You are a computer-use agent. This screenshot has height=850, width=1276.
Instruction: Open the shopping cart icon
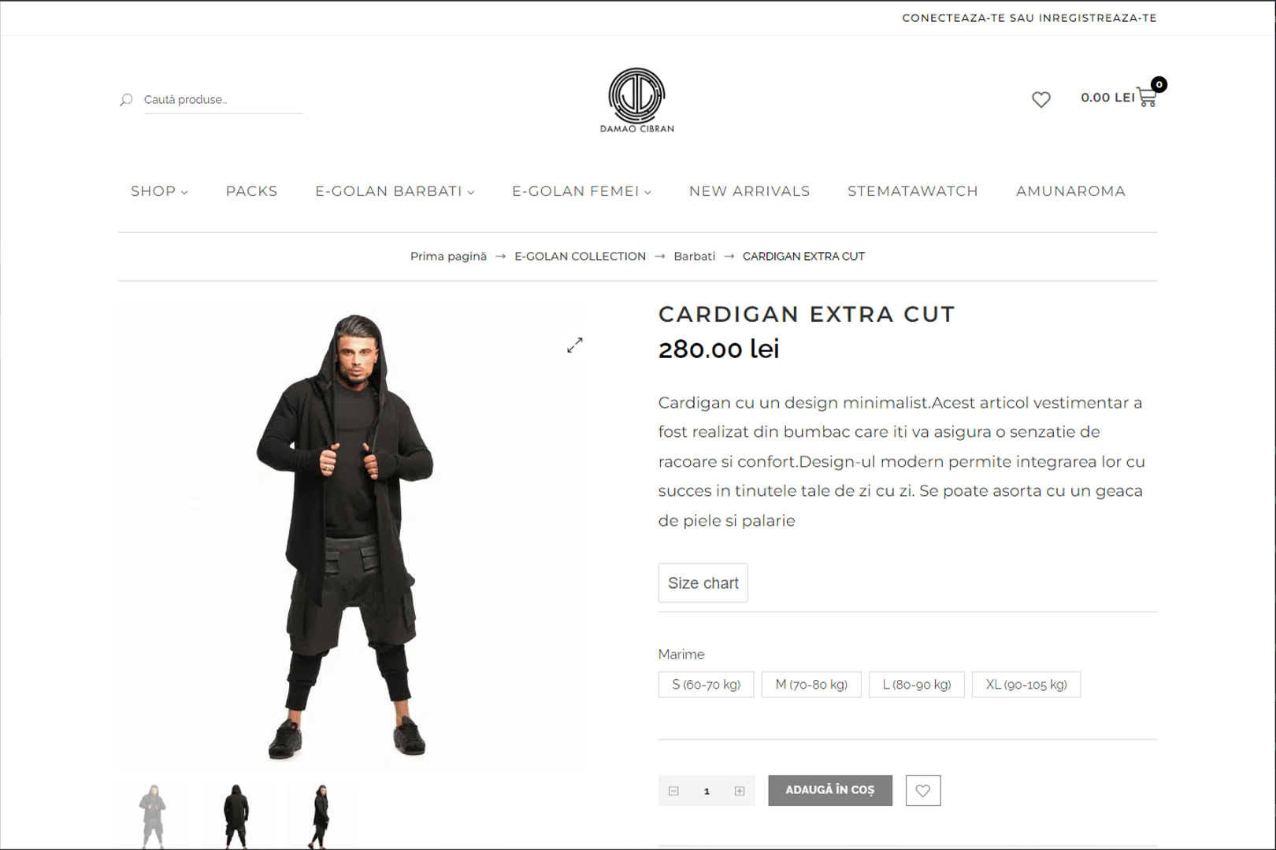[x=1148, y=97]
